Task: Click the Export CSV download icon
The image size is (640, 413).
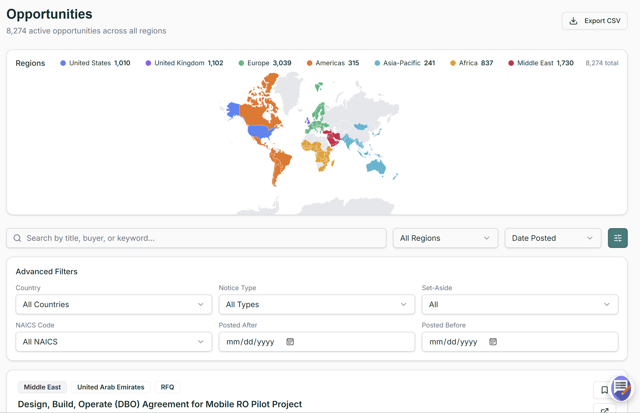Action: [573, 21]
